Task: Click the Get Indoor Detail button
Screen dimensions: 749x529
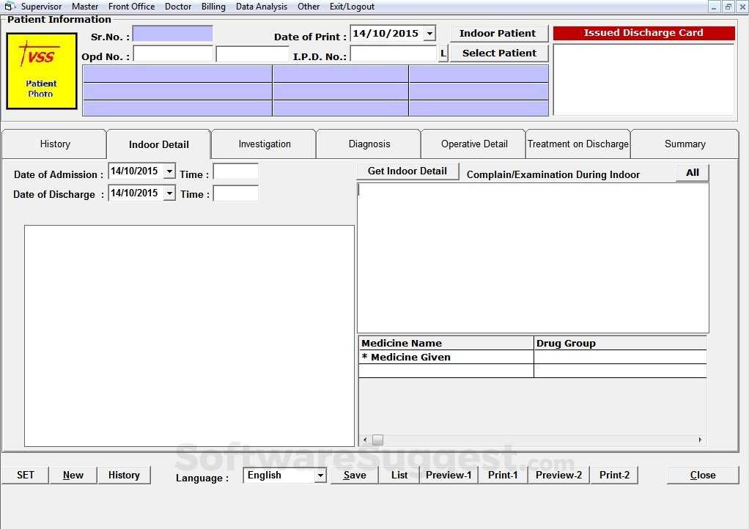Action: tap(407, 171)
